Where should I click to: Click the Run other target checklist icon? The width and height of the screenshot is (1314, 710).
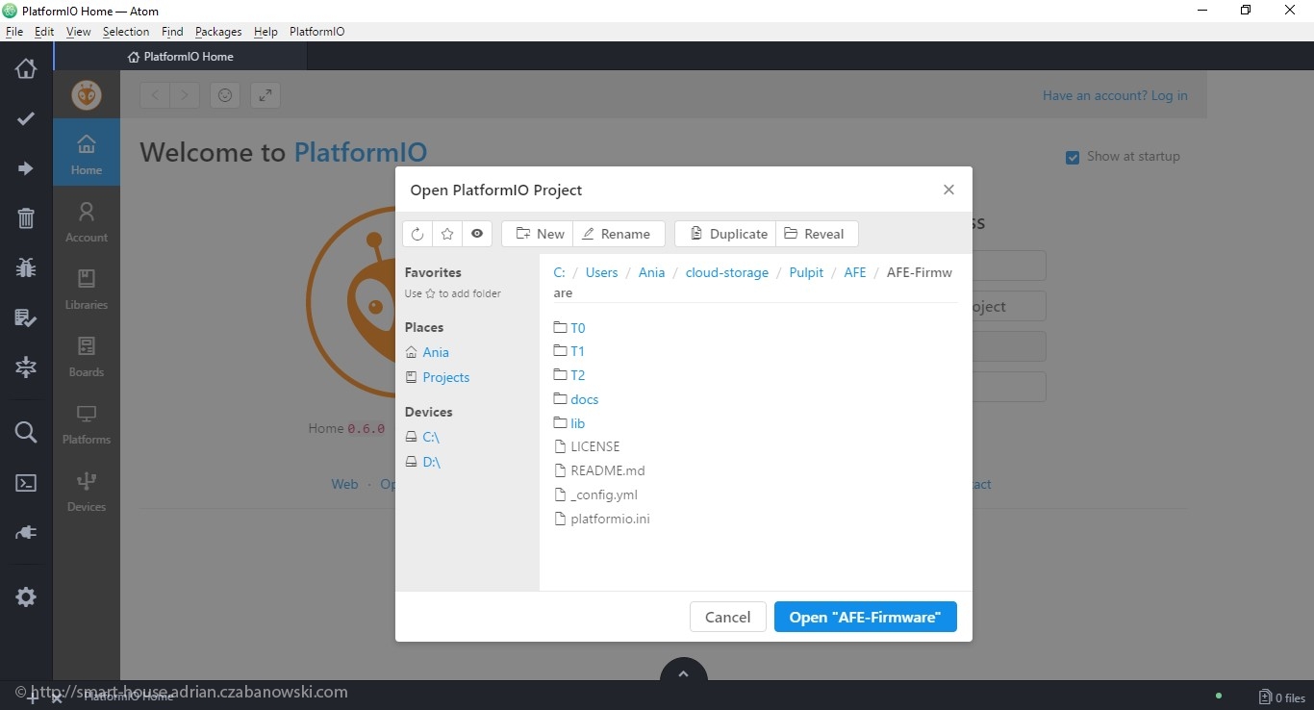coord(26,317)
